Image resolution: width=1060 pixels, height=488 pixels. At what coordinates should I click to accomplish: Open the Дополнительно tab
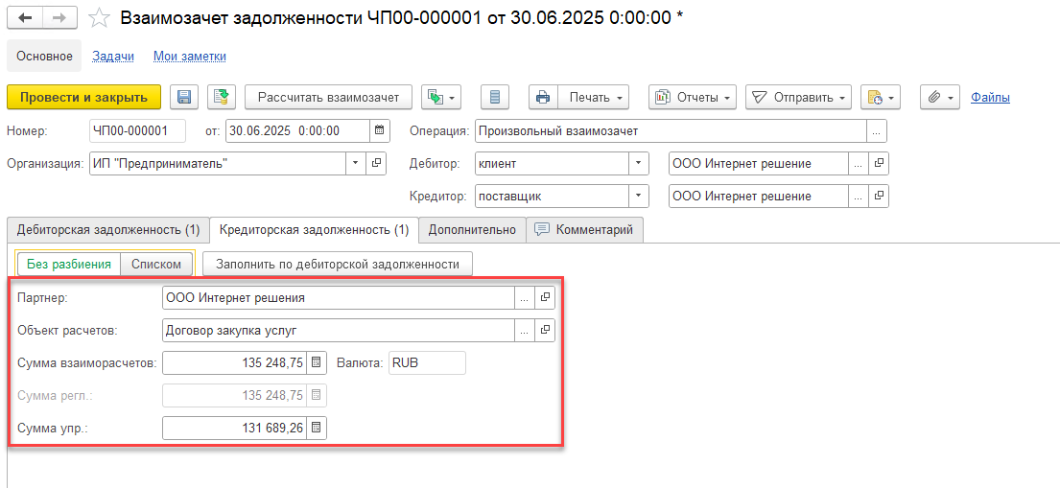472,230
